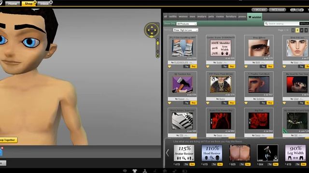This screenshot has height=173, width=309.
Task: Buy the 90% Leg Width scaler
Action: coord(304,164)
